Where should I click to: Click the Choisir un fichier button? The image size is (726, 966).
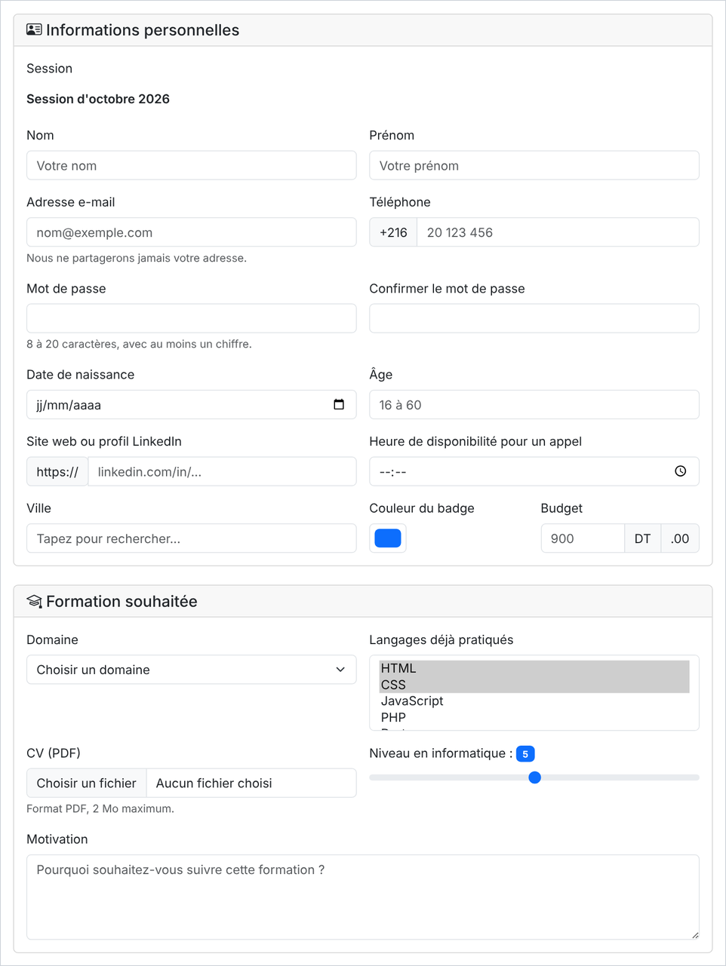pyautogui.click(x=87, y=784)
